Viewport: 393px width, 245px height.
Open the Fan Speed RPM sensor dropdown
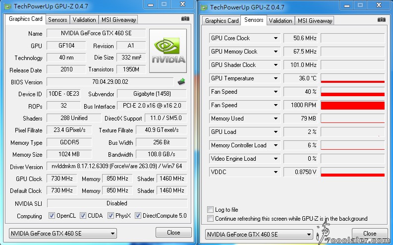click(x=276, y=105)
